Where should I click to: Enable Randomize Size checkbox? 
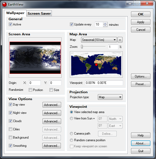[51, 90]
